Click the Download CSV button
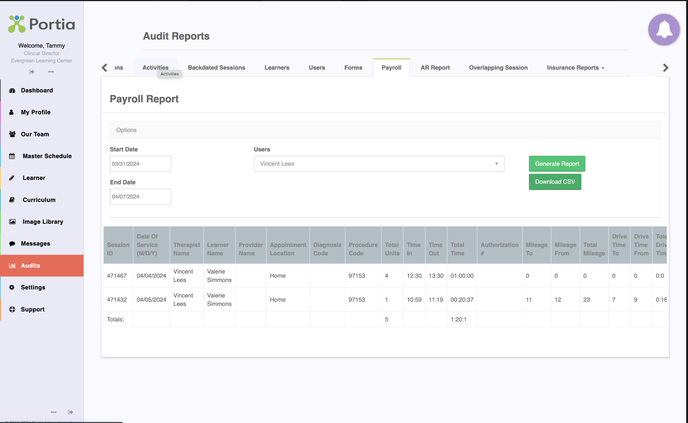This screenshot has width=688, height=423. pos(555,182)
